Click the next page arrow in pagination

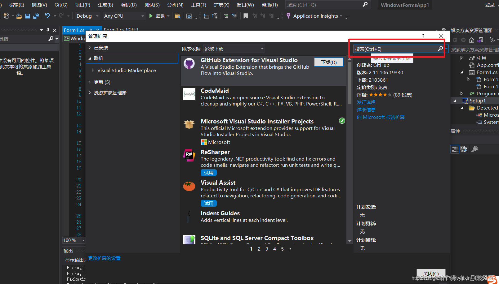290,249
